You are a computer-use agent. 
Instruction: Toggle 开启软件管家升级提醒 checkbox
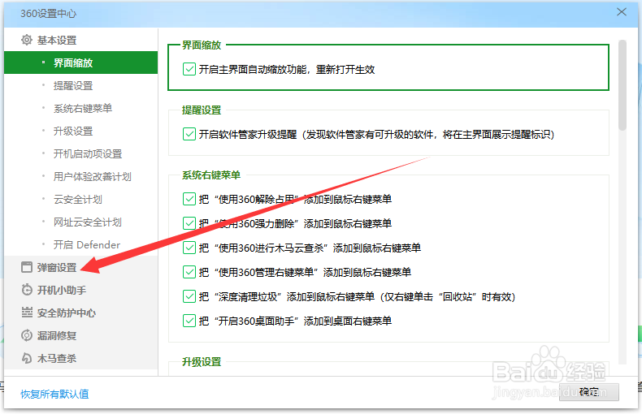[x=189, y=134]
